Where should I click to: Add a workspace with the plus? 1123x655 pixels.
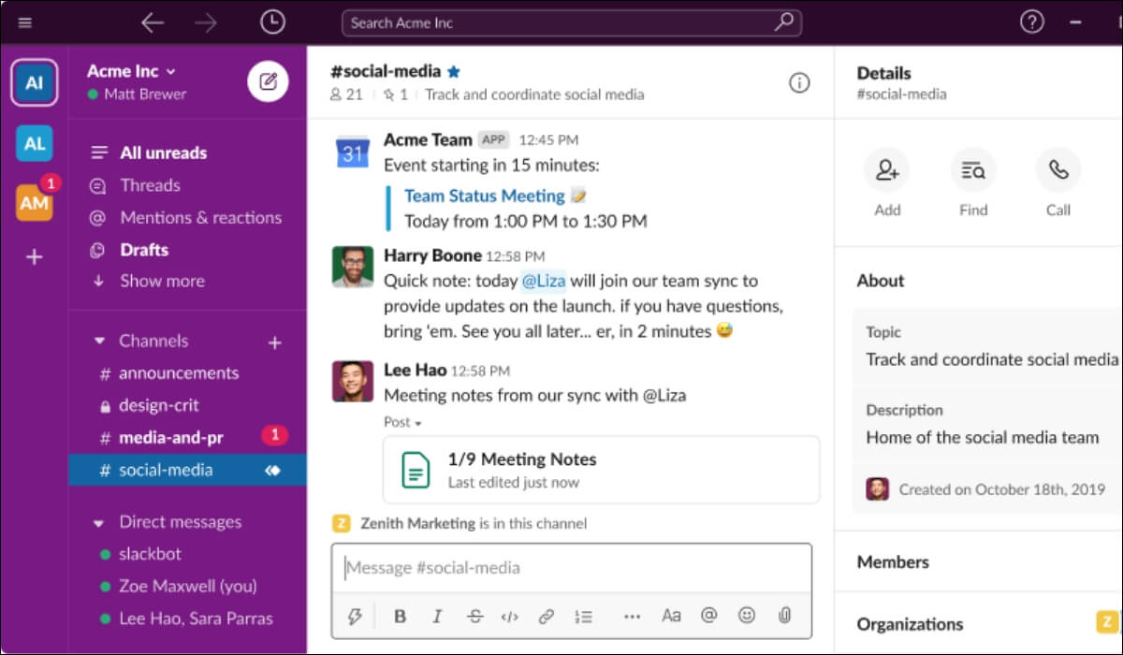click(x=35, y=256)
